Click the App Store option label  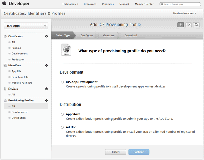[x=73, y=114]
